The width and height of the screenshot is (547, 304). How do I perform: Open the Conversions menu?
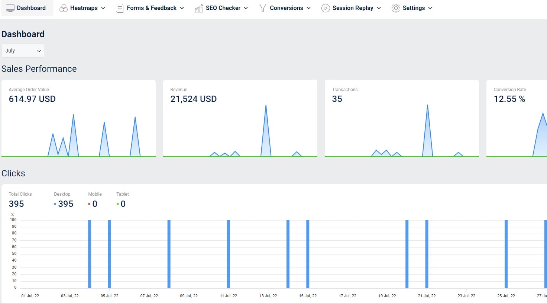pyautogui.click(x=285, y=8)
